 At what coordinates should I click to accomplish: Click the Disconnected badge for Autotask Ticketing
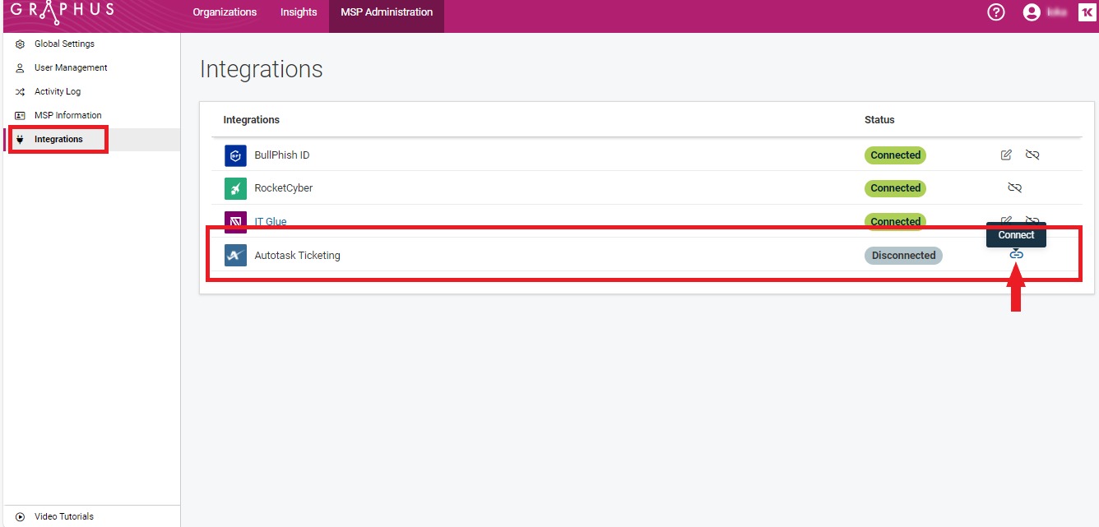point(903,256)
